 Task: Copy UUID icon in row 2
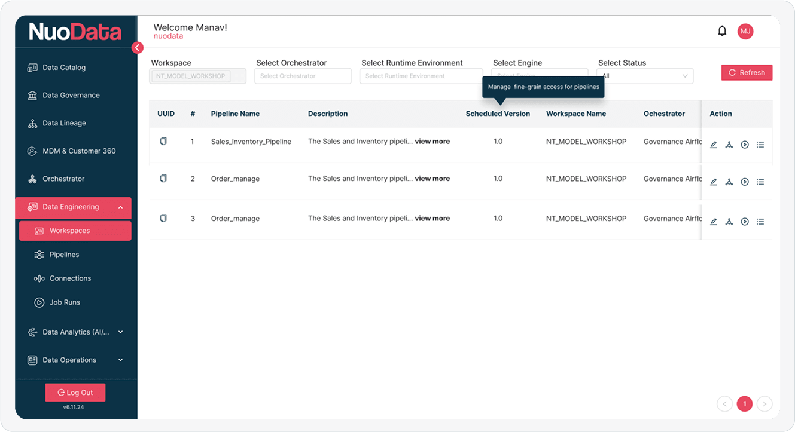coord(163,179)
